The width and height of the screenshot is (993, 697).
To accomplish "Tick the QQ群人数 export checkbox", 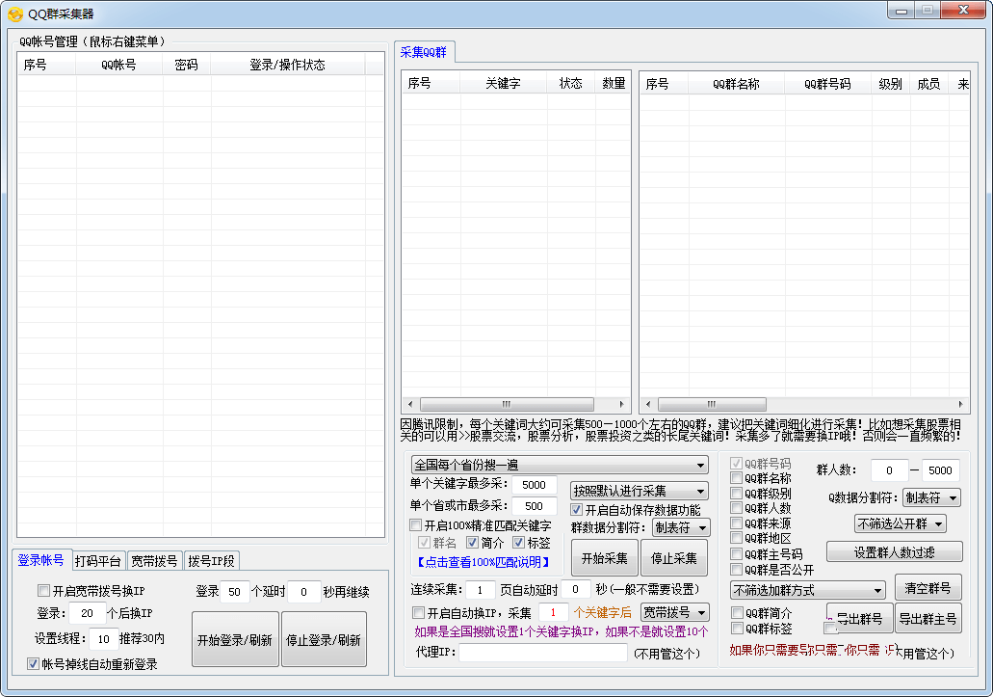I will click(x=736, y=507).
